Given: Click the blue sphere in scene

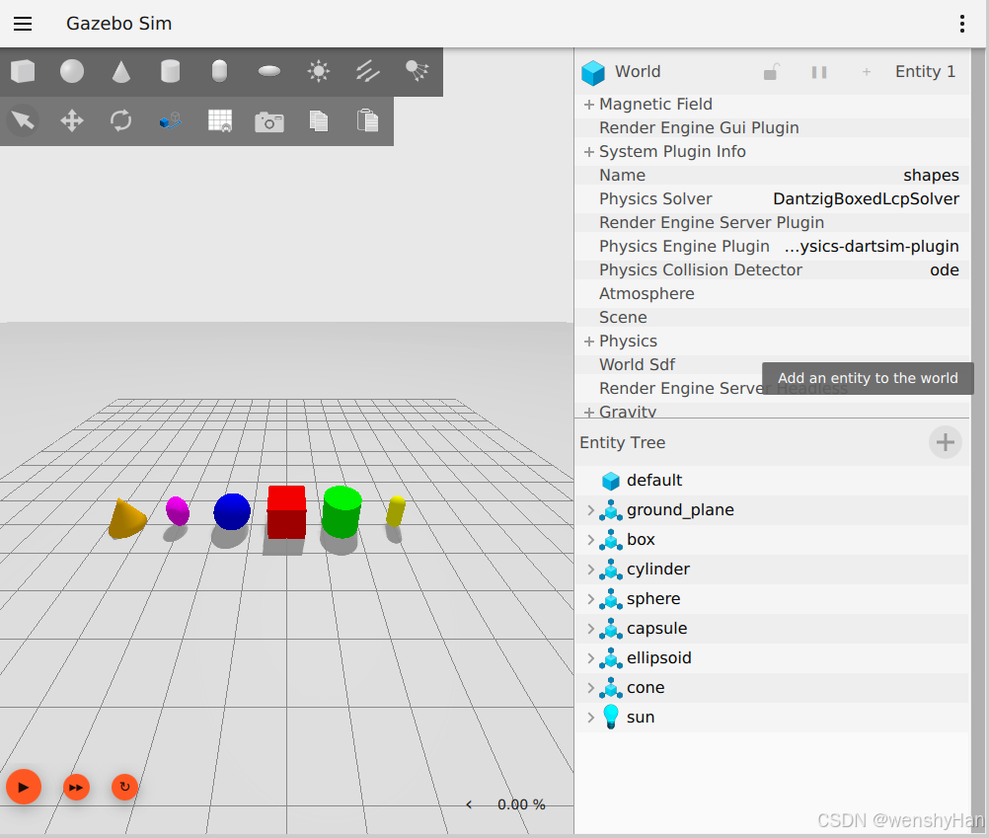Looking at the screenshot, I should (232, 511).
